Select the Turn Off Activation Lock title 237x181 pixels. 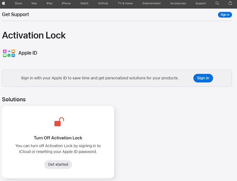point(58,138)
